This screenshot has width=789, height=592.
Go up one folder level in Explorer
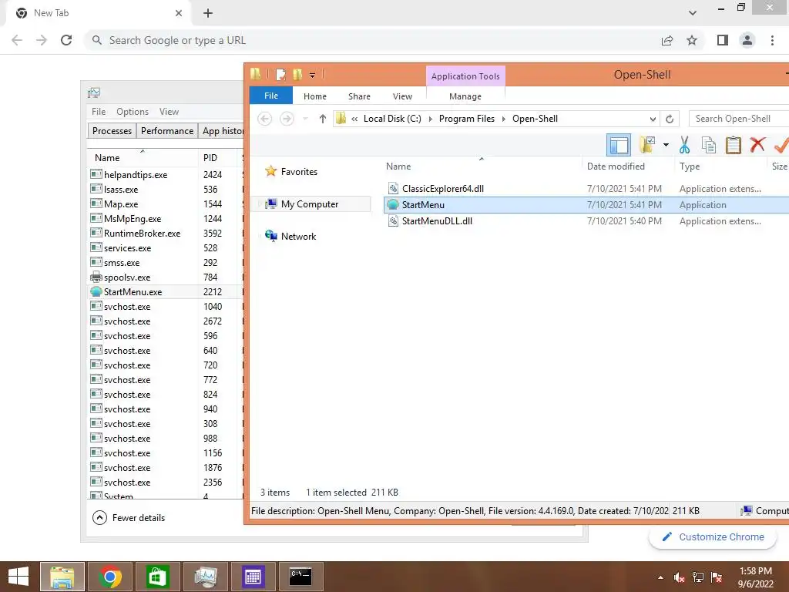(323, 119)
